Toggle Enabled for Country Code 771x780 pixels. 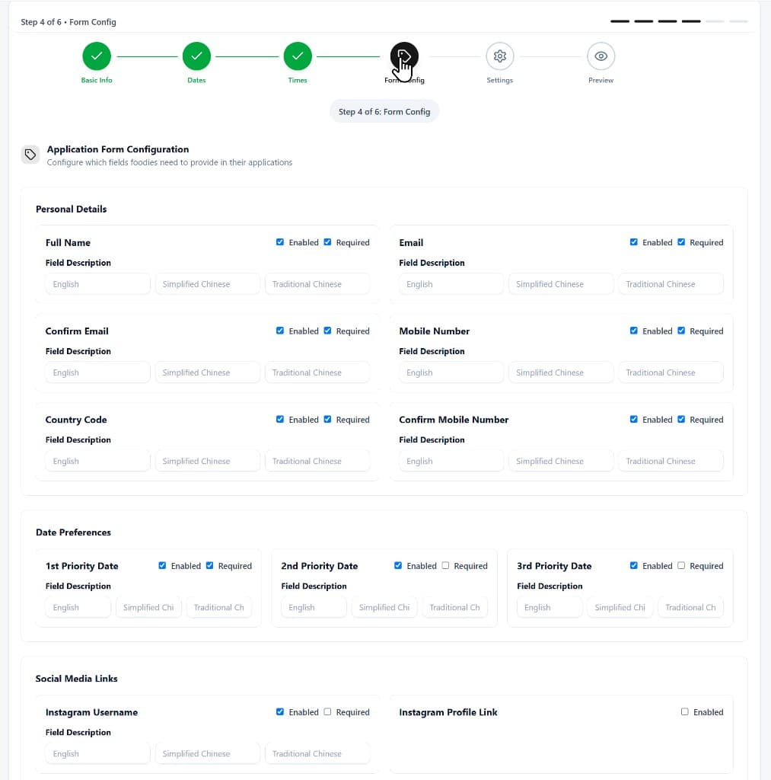click(280, 420)
